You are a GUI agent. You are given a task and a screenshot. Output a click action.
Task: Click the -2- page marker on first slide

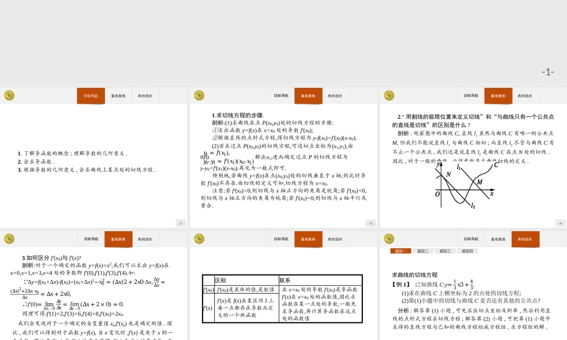pos(180,223)
